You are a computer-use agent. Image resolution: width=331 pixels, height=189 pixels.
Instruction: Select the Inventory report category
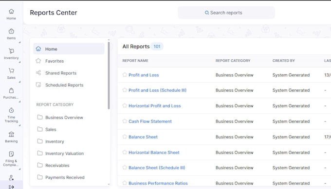pos(55,141)
